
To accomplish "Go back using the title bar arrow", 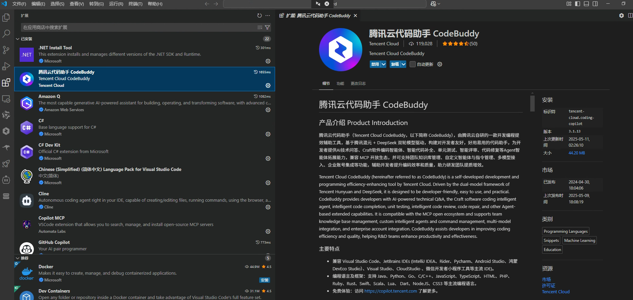I will pos(207,4).
